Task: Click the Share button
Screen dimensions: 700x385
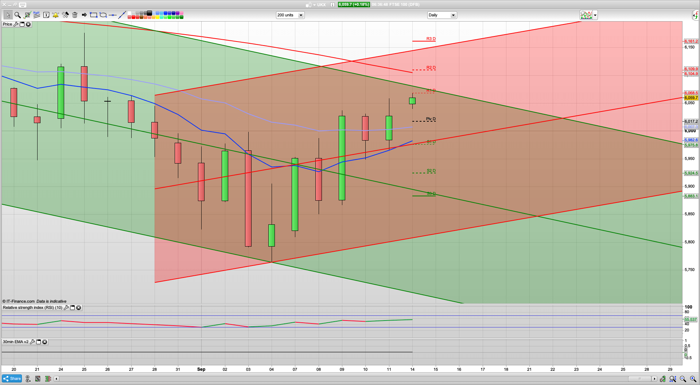Action: coord(11,378)
